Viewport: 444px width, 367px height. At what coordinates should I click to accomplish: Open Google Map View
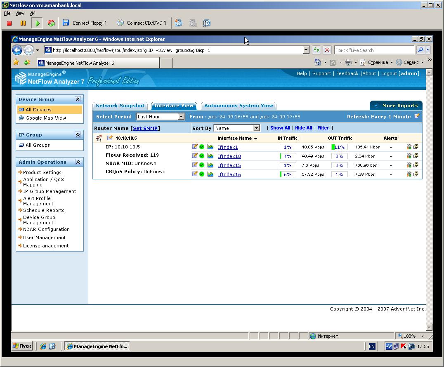coord(45,118)
